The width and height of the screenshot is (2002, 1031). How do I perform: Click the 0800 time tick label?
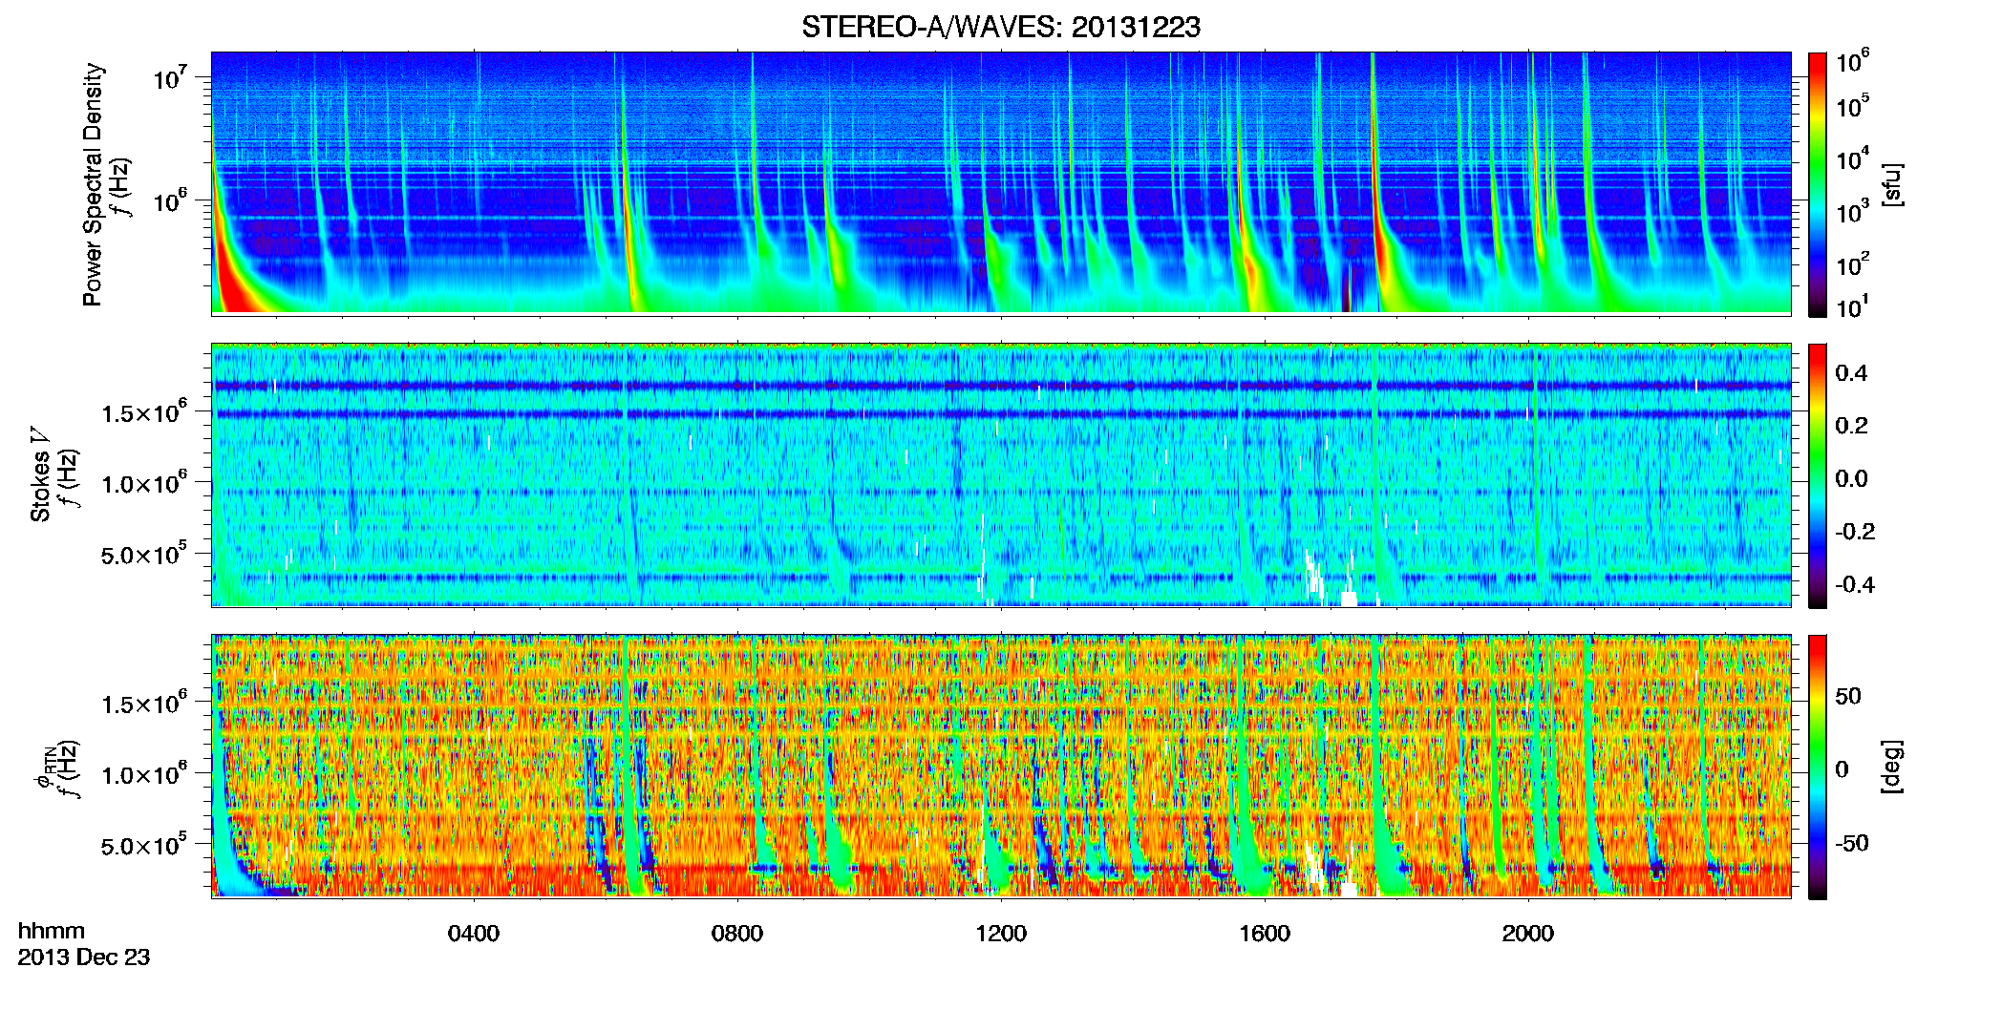click(x=737, y=934)
